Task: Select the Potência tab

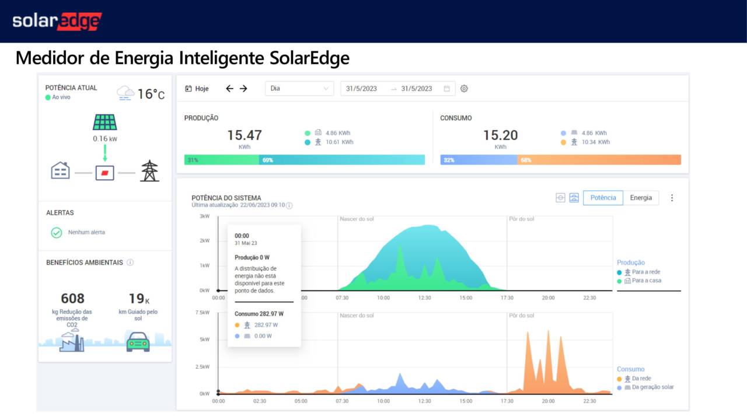Action: (603, 198)
